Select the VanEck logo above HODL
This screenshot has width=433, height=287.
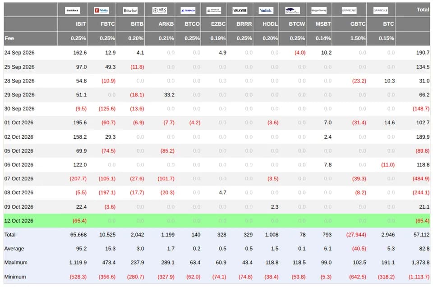coord(266,10)
